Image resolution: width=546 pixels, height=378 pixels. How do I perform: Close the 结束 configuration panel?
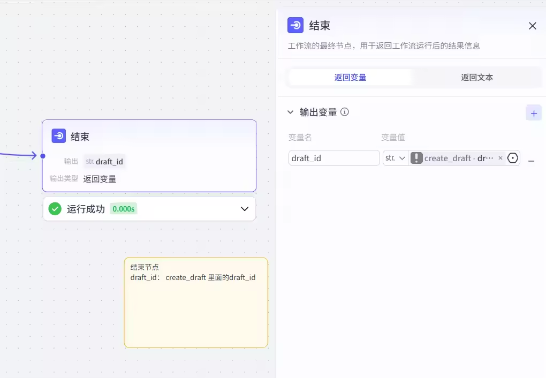click(532, 26)
